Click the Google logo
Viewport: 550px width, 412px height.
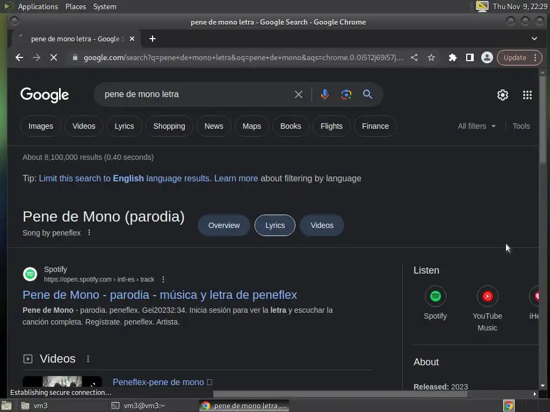point(45,95)
